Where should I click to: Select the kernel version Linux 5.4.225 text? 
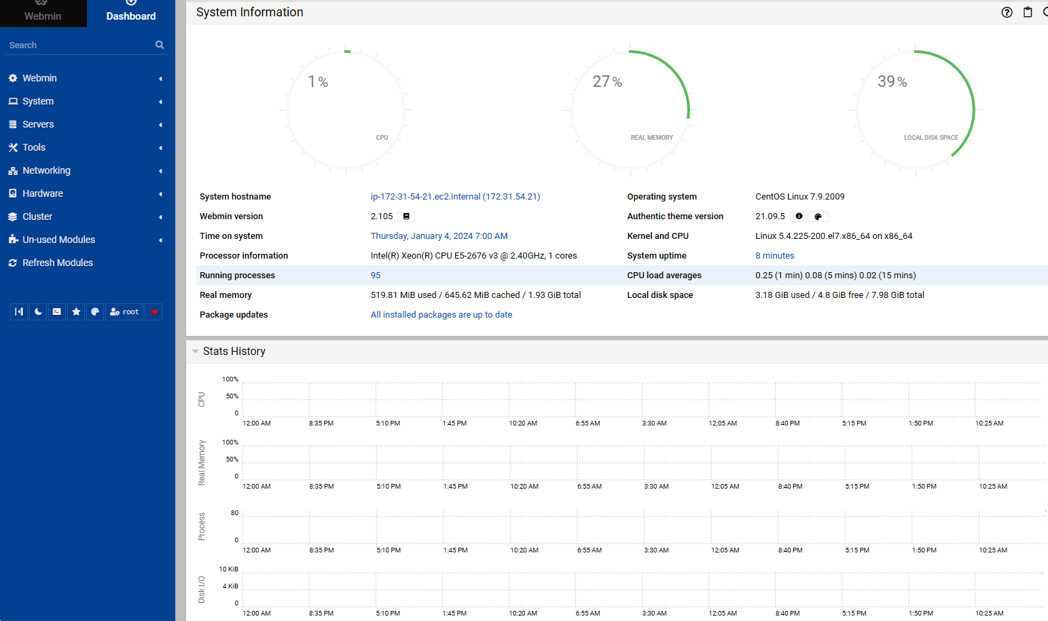pyautogui.click(x=834, y=236)
